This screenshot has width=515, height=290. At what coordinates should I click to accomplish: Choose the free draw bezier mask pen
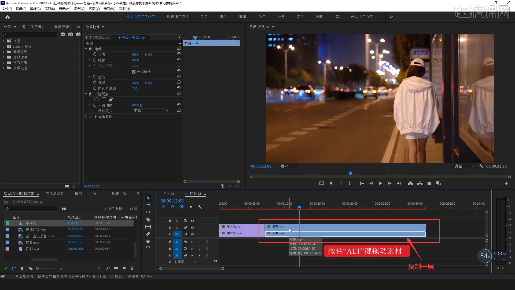[111, 99]
